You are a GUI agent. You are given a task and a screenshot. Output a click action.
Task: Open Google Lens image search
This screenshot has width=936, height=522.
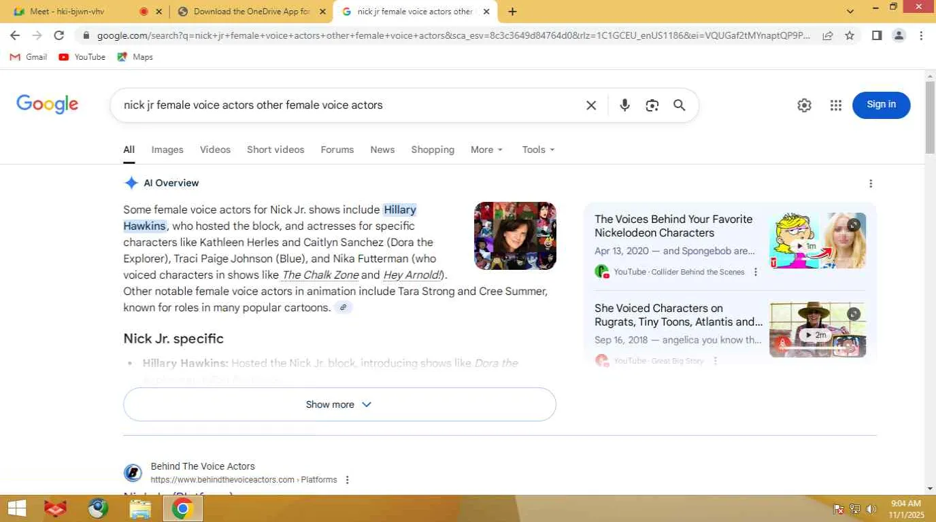coord(652,105)
